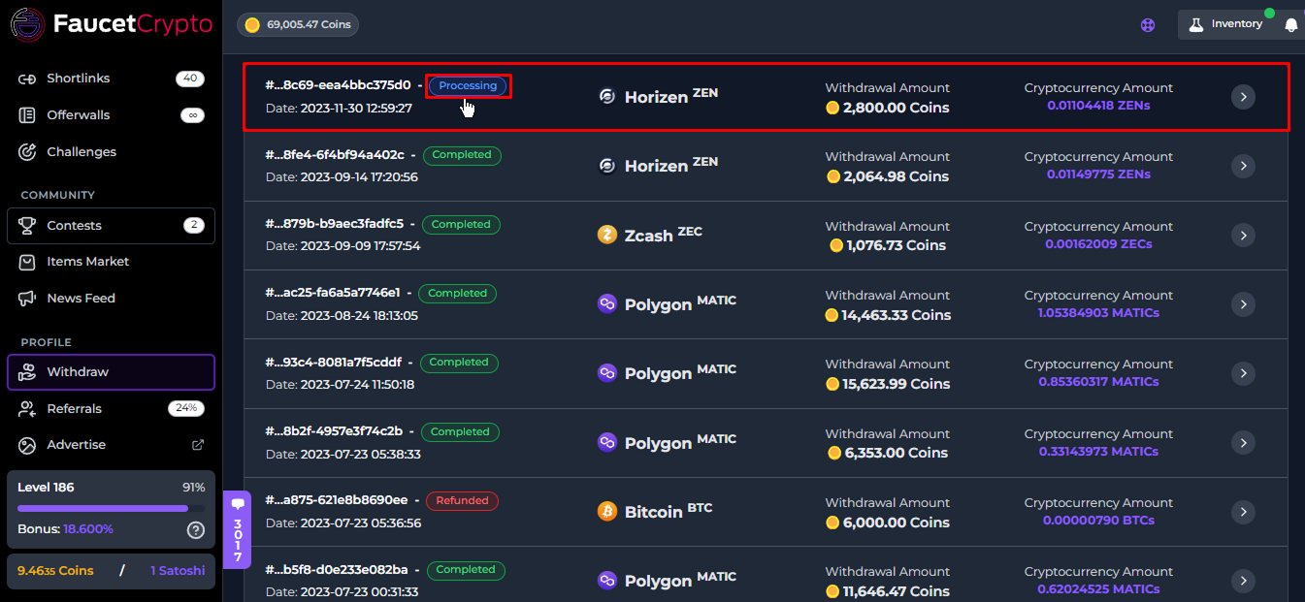Click the Offerwalls sidebar icon
This screenshot has height=602, width=1305.
point(27,115)
